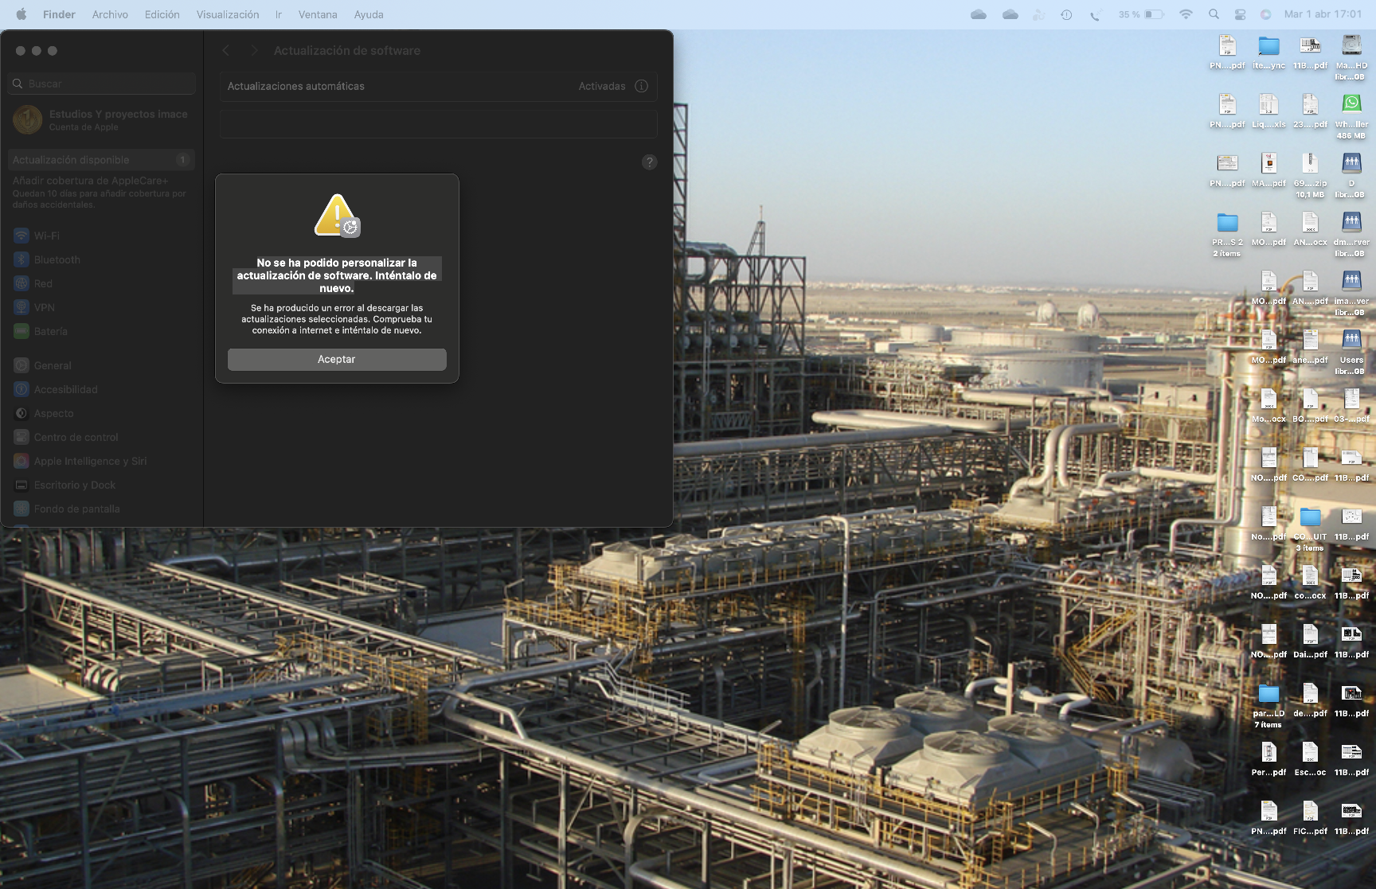Click the date and time in menu bar
This screenshot has width=1376, height=889.
[x=1322, y=14]
